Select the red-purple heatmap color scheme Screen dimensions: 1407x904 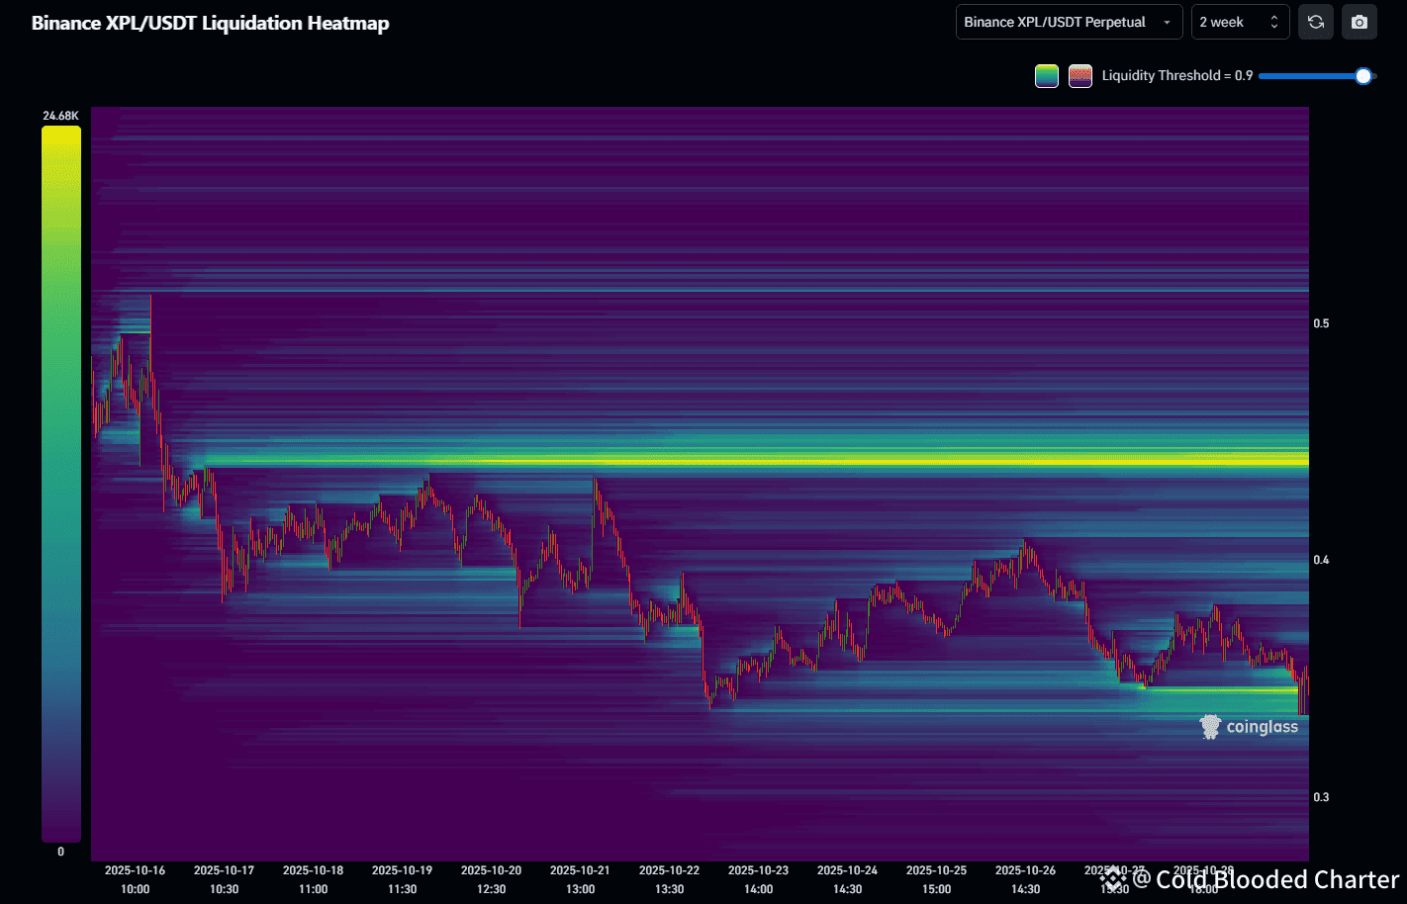1080,76
